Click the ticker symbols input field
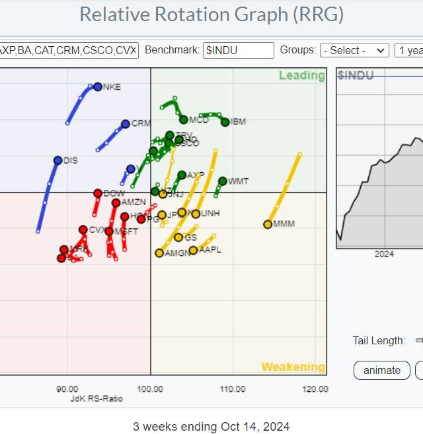The image size is (423, 434). tap(69, 50)
